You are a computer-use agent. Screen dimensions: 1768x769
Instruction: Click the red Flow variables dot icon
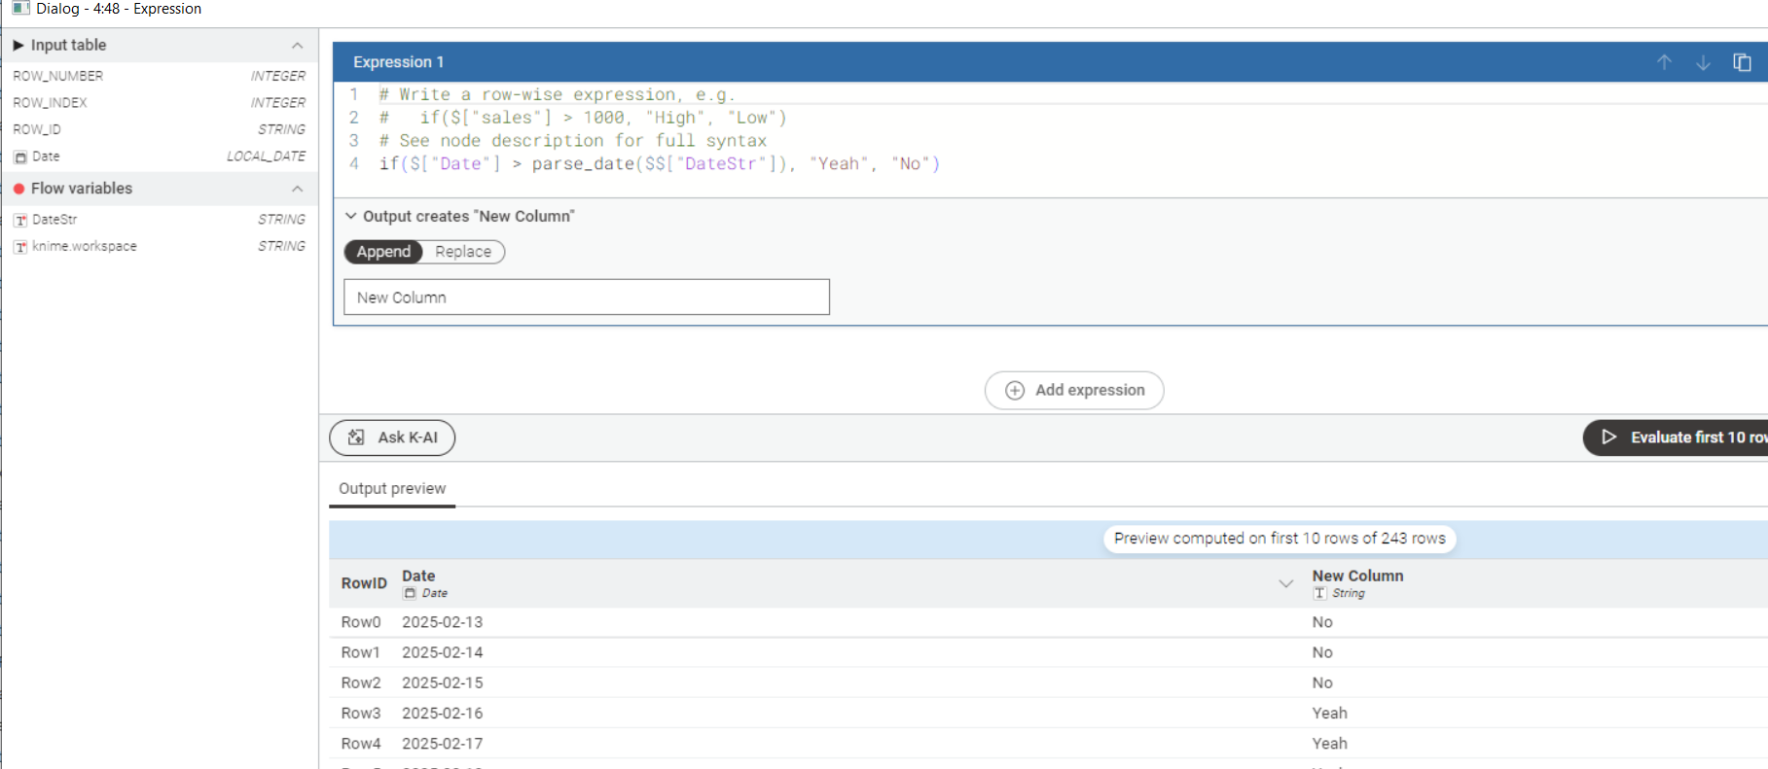pyautogui.click(x=18, y=189)
